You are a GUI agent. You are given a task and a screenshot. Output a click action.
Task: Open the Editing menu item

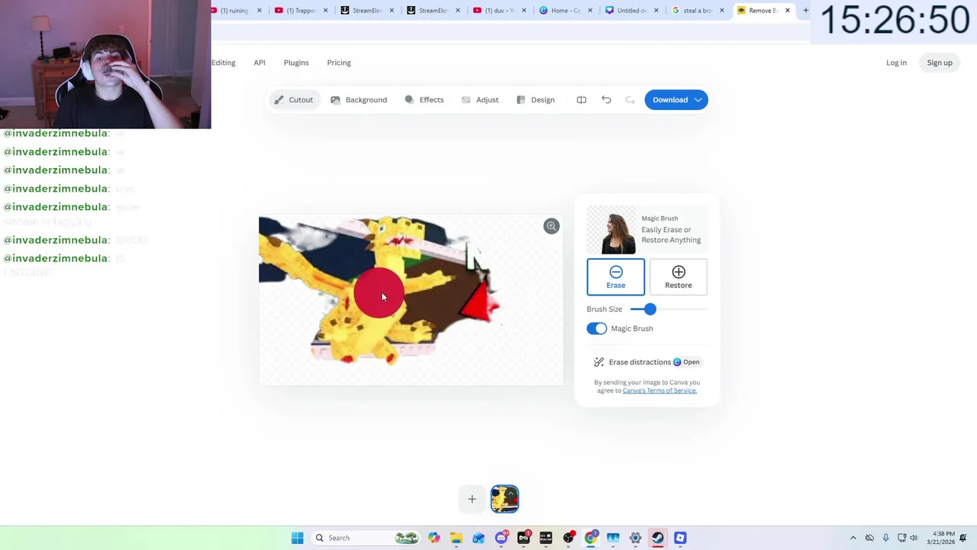point(224,63)
